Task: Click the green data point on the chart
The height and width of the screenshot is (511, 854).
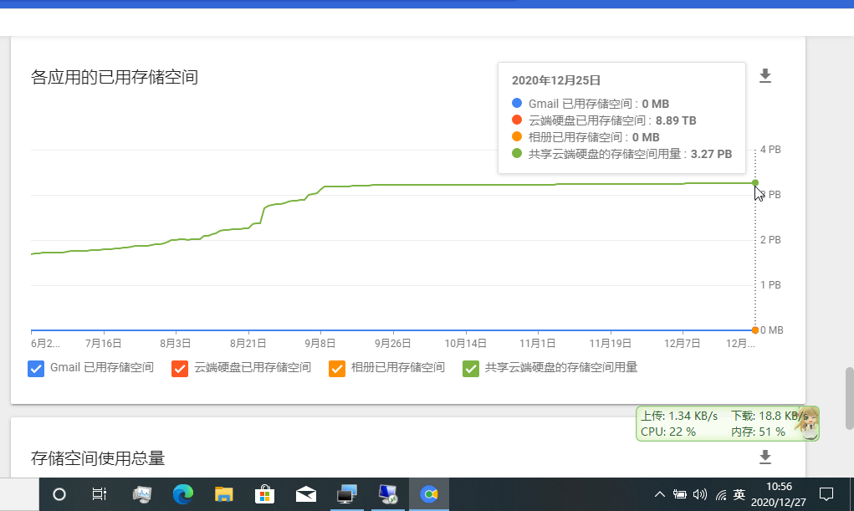Action: (755, 182)
